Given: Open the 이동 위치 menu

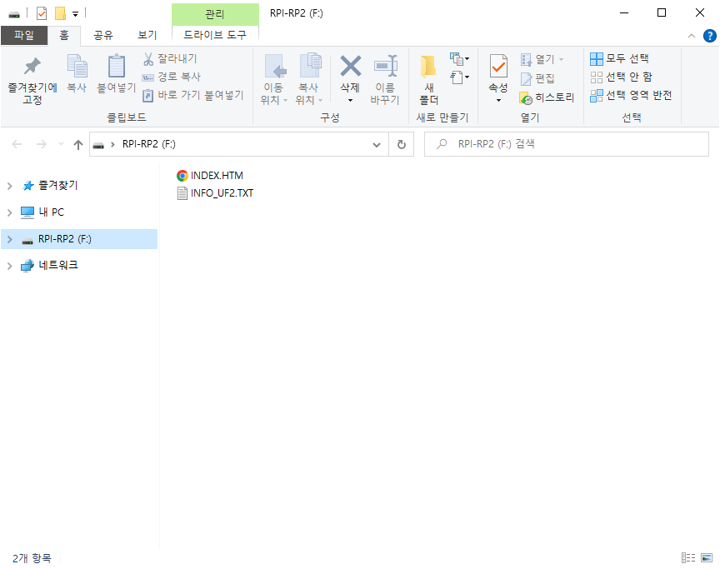Looking at the screenshot, I should pos(273,79).
